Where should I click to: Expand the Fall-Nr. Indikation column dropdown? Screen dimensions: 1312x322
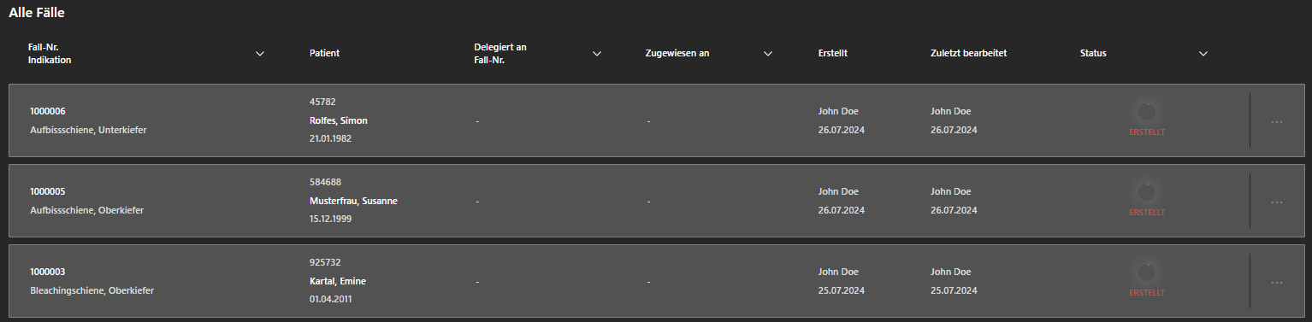pyautogui.click(x=260, y=54)
